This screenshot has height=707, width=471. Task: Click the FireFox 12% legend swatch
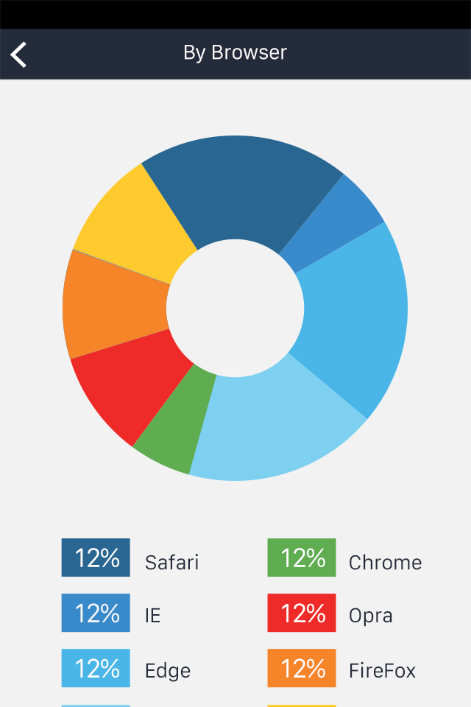point(301,669)
